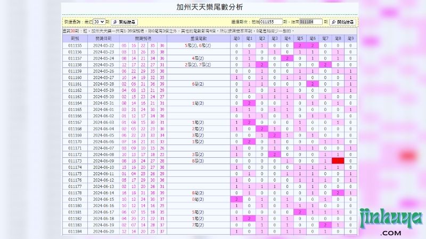426x239 pixels.
Task: Click the search button beside the 011184 end field
Action: click(x=343, y=22)
